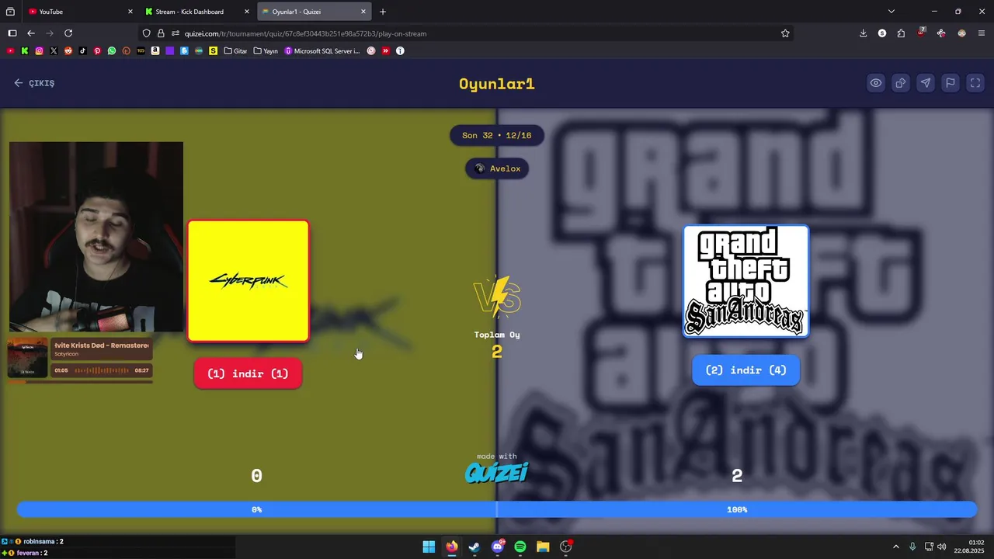The width and height of the screenshot is (994, 559).
Task: Open Spotify from the taskbar
Action: pos(520,547)
